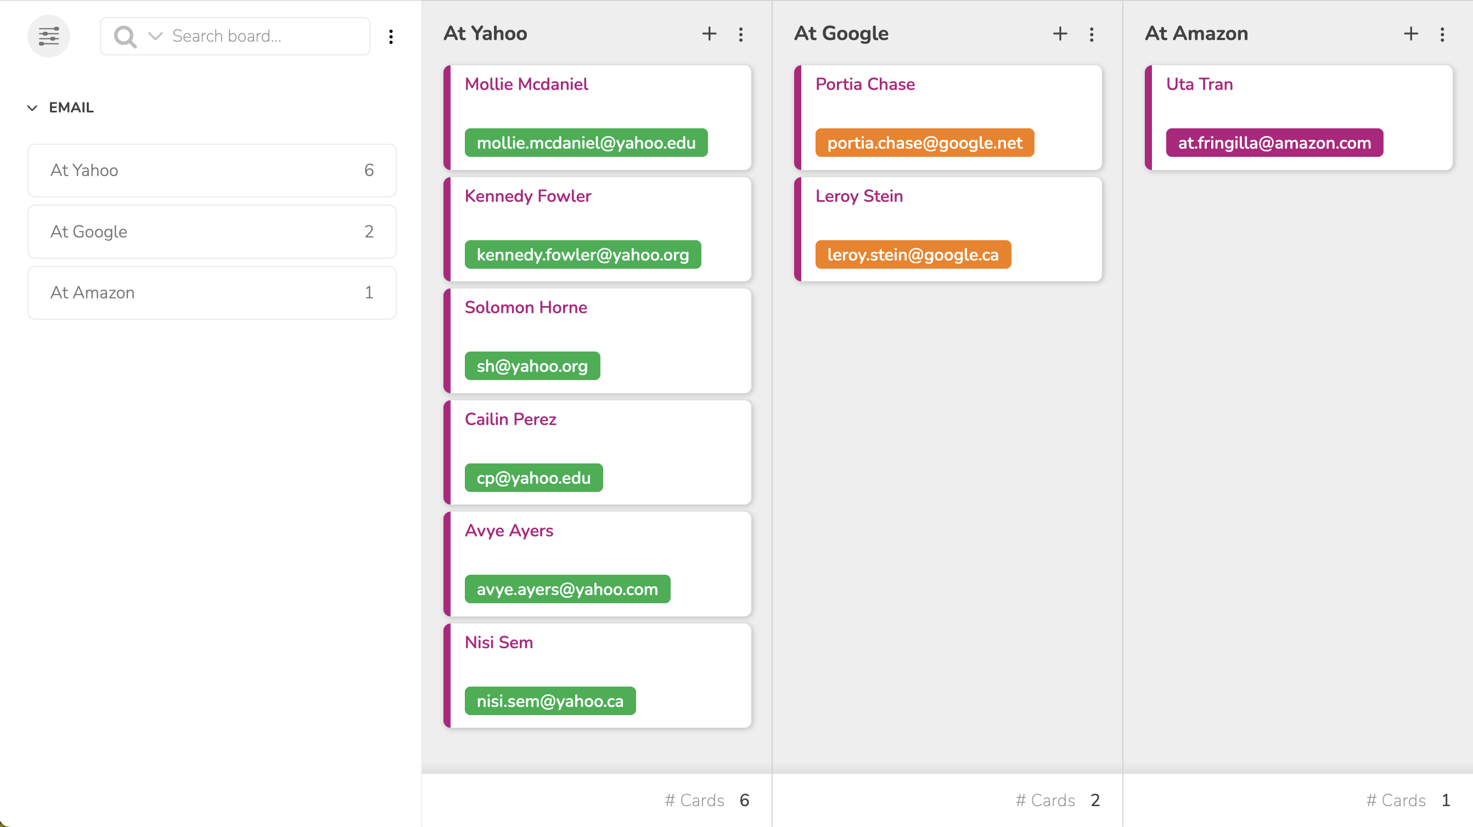Screen dimensions: 1473x827
Task: Click the search magnifier icon
Action: [x=125, y=37]
